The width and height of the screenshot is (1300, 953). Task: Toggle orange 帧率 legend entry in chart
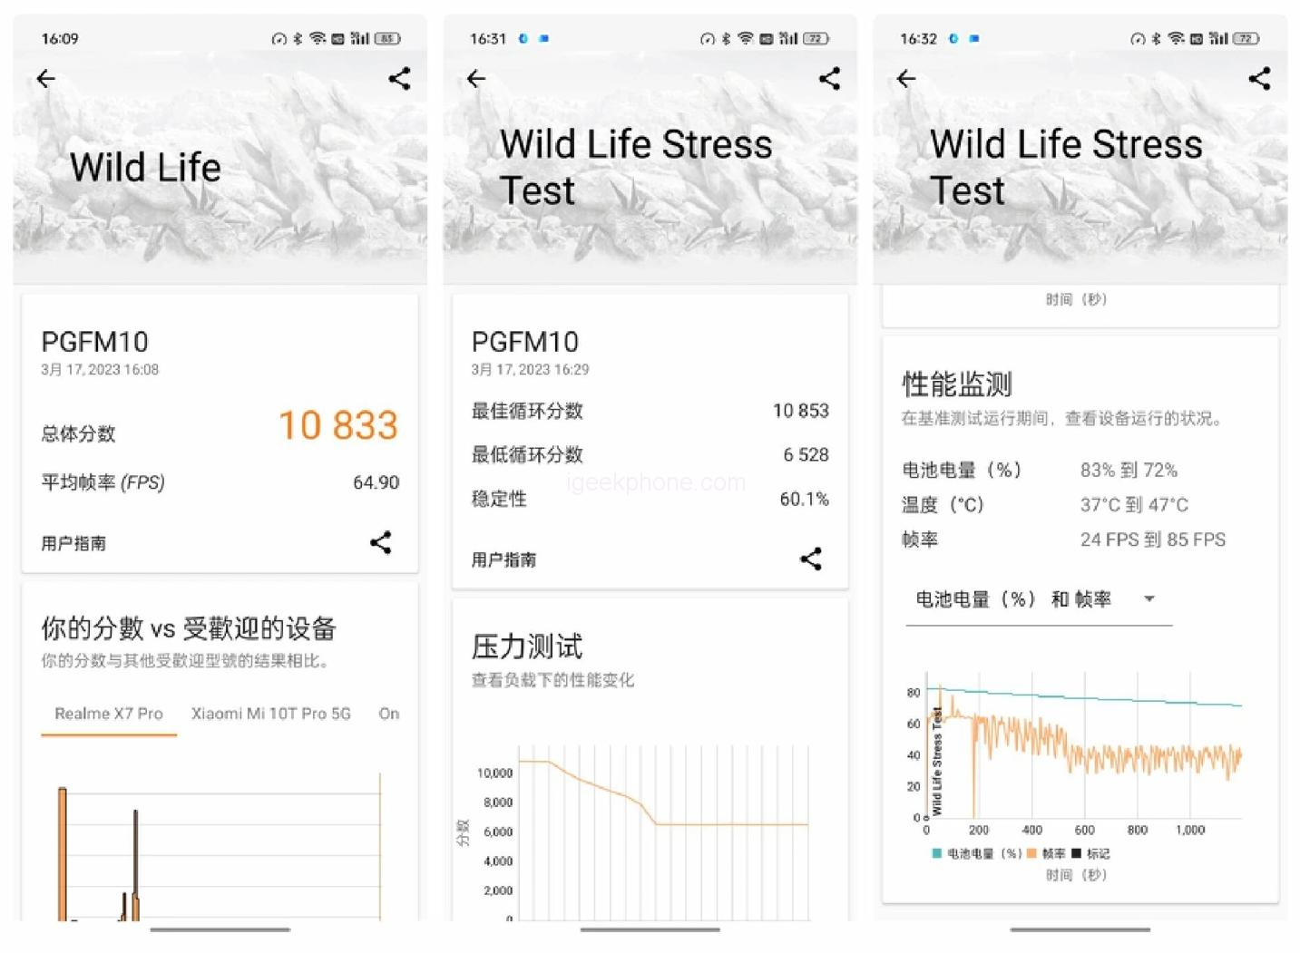pyautogui.click(x=1047, y=853)
